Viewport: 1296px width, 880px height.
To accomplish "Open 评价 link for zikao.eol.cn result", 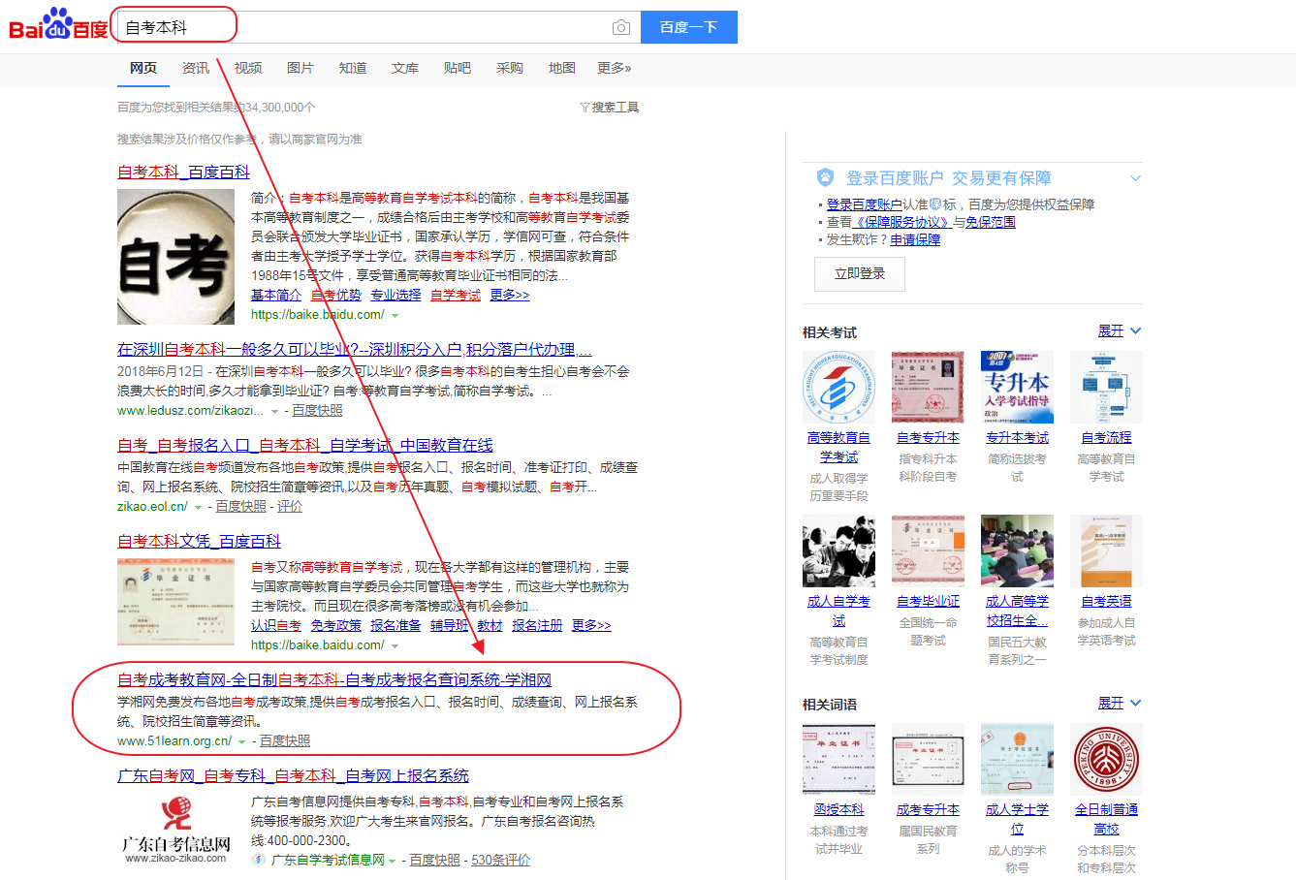I will point(290,507).
